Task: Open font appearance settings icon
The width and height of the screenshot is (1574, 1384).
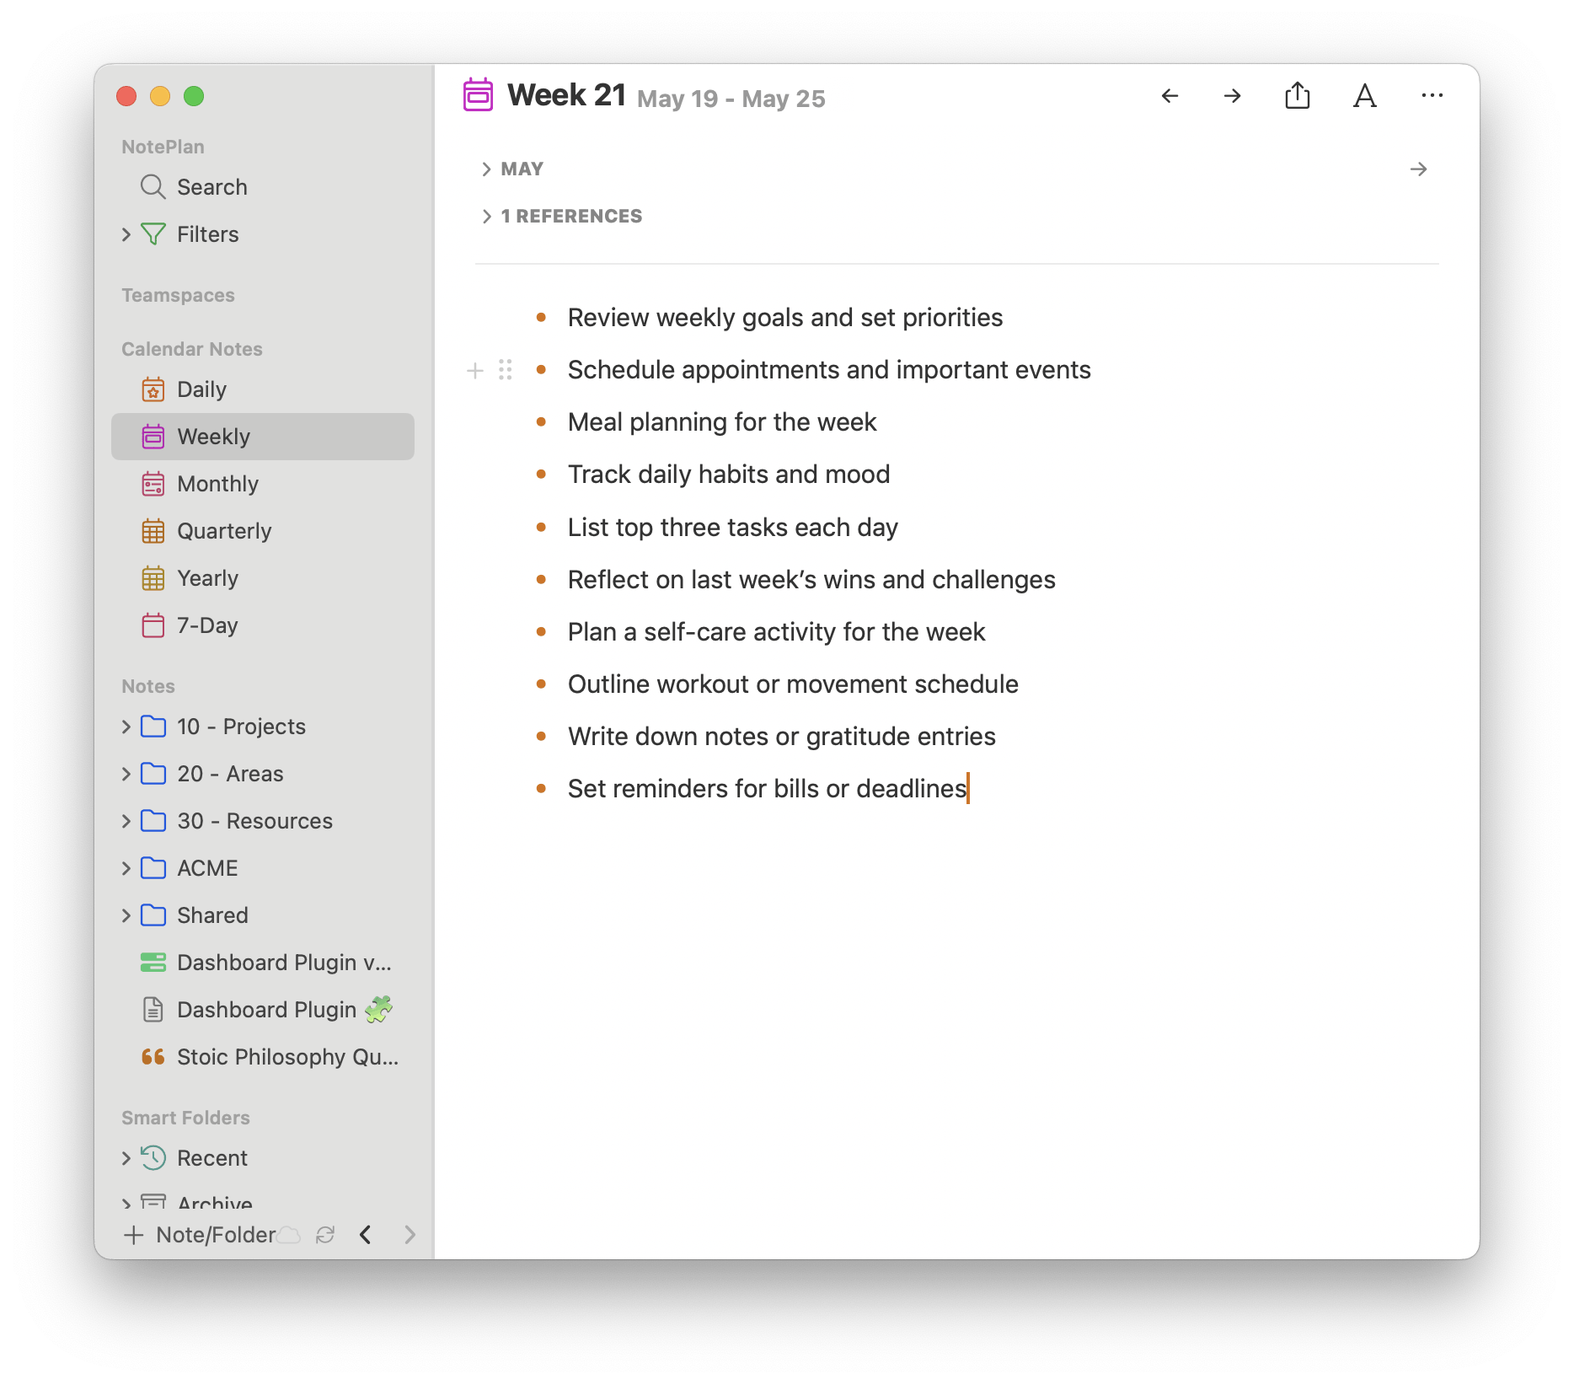Action: click(x=1365, y=96)
